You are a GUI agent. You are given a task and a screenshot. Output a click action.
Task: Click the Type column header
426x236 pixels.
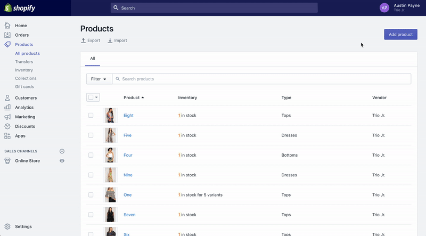coord(286,97)
